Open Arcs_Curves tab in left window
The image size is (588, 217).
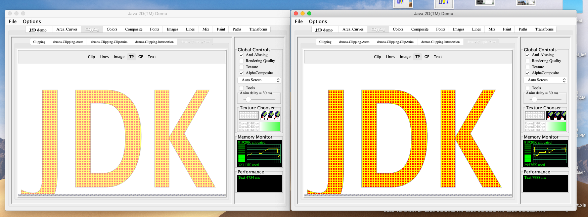click(x=67, y=30)
